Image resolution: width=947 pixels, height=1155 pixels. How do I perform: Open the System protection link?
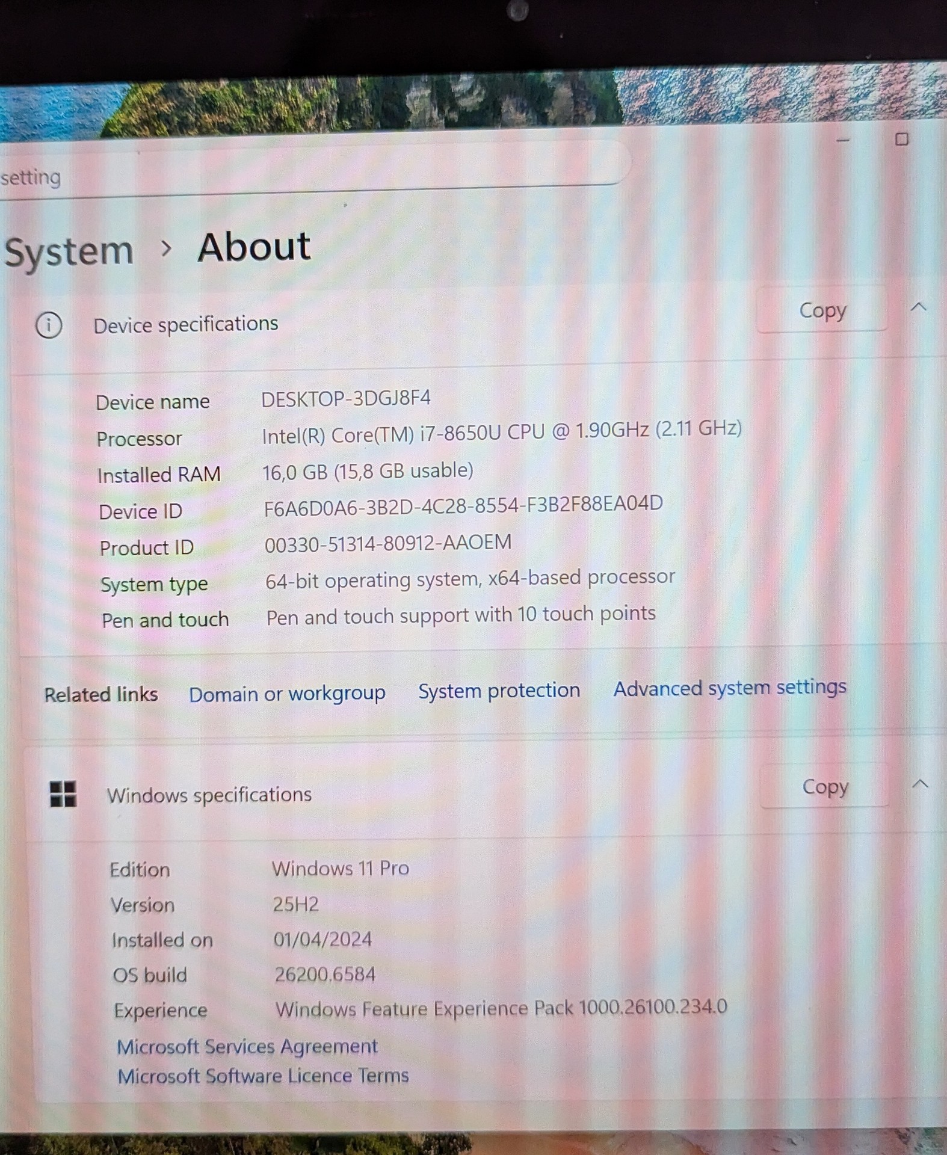click(x=499, y=691)
